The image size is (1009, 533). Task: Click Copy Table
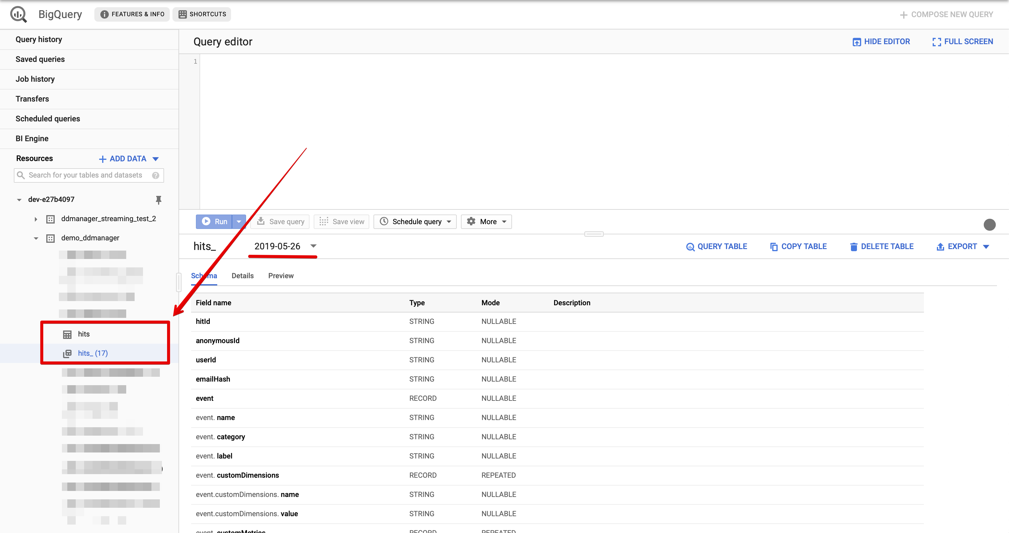798,247
